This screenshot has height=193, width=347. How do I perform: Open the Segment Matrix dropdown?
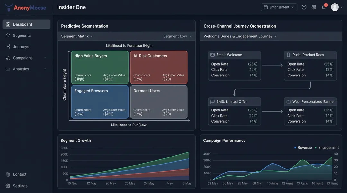pyautogui.click(x=77, y=36)
